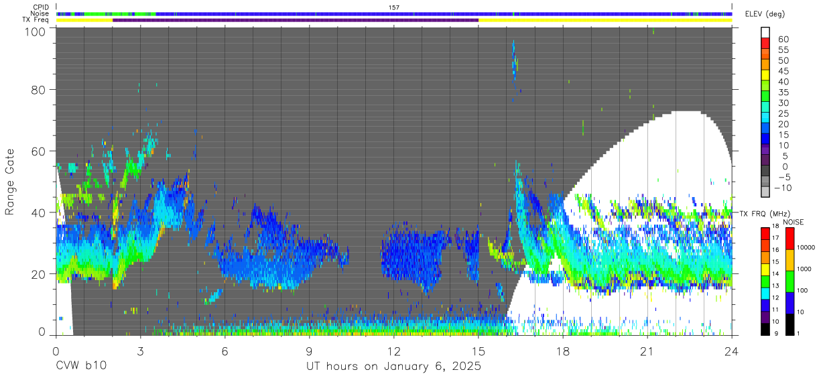Click the '45' elevation legend tick label
The image size is (823, 380).
pyautogui.click(x=782, y=71)
